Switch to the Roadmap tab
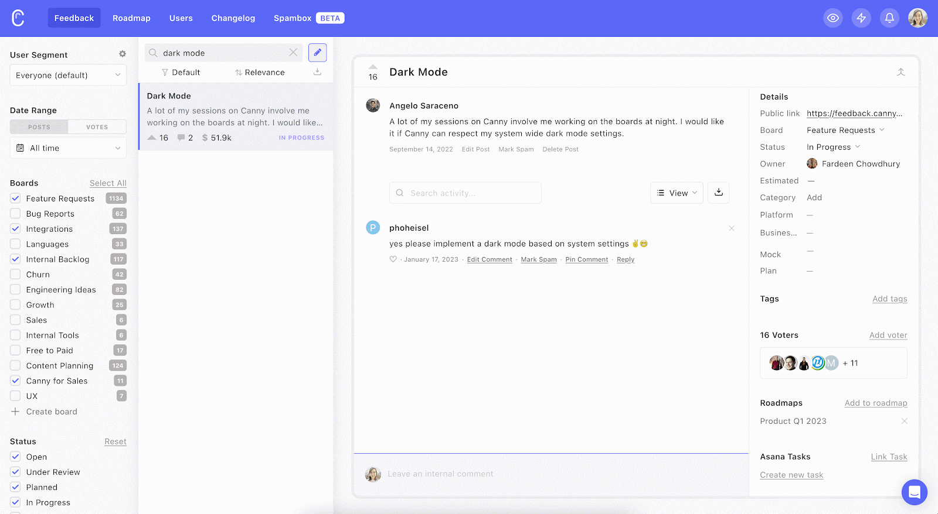The height and width of the screenshot is (514, 938). (x=131, y=18)
